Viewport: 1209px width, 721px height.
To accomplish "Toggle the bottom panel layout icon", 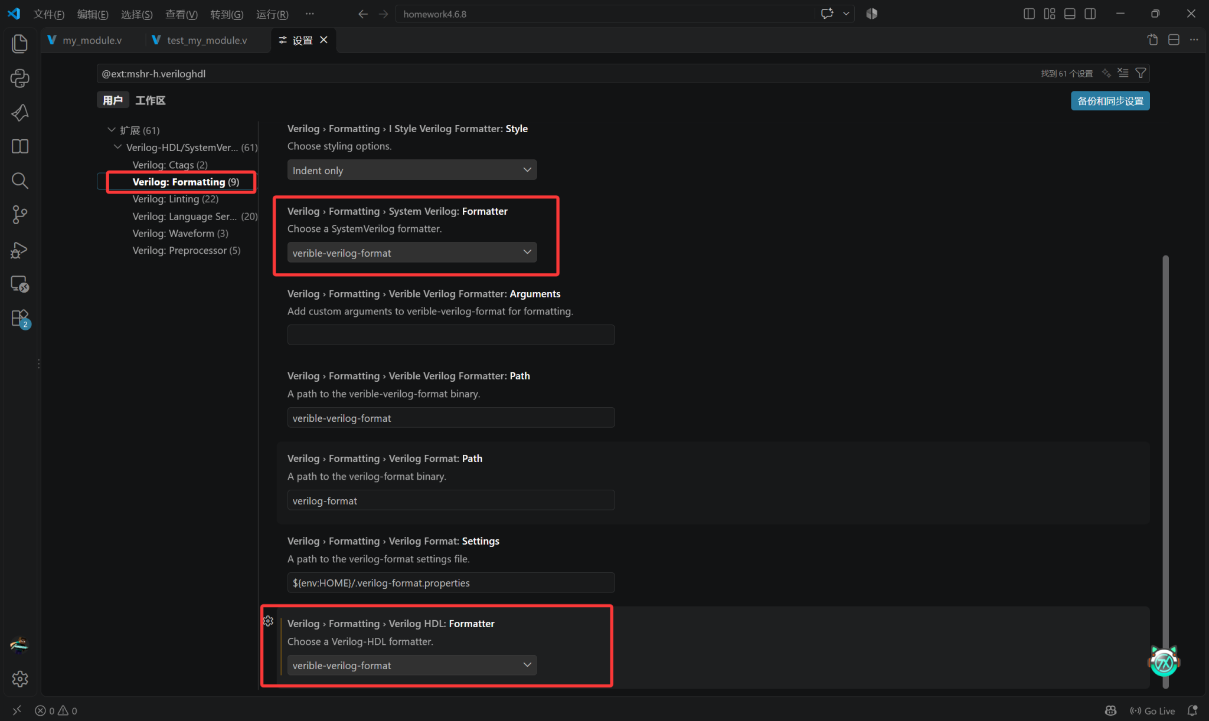I will click(1070, 14).
